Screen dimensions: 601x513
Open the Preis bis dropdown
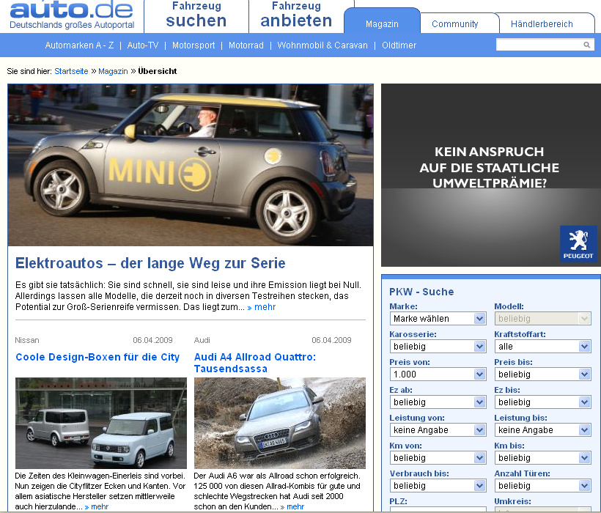[x=543, y=374]
